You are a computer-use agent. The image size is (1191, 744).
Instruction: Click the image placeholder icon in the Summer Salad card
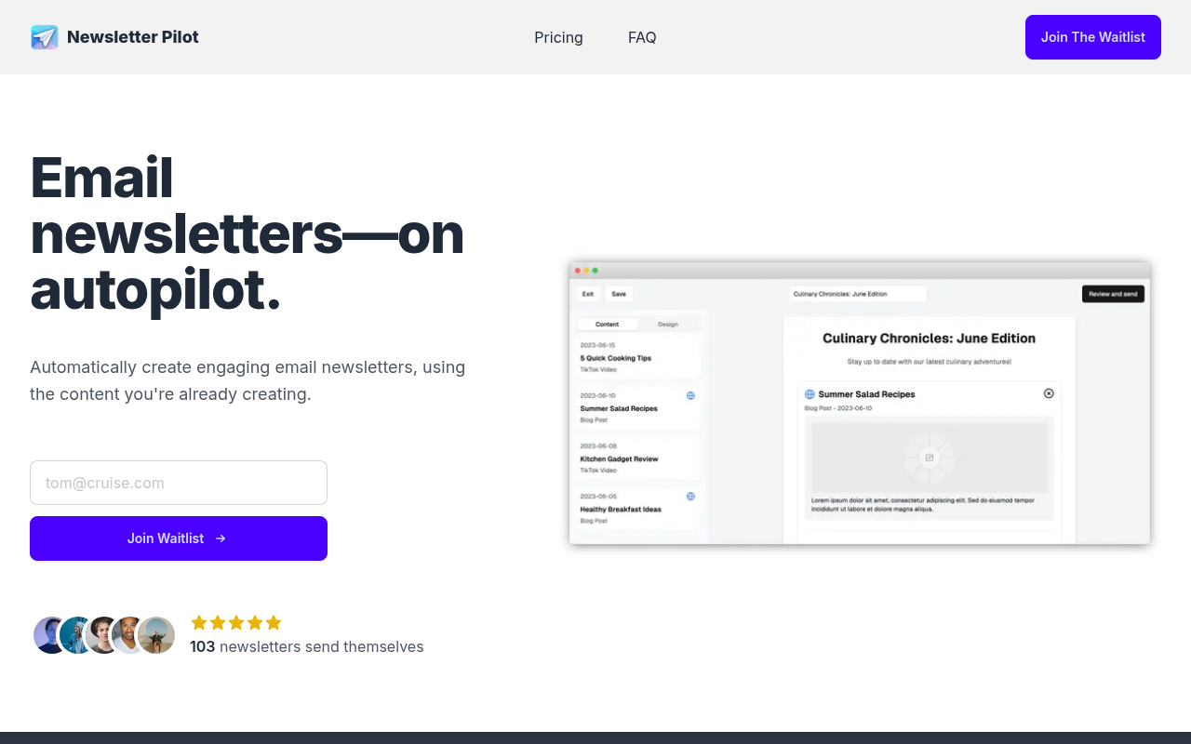(930, 458)
